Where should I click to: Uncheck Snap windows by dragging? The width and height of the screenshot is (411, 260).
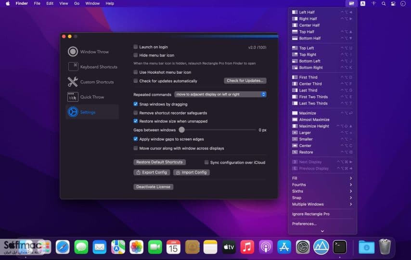tap(136, 104)
